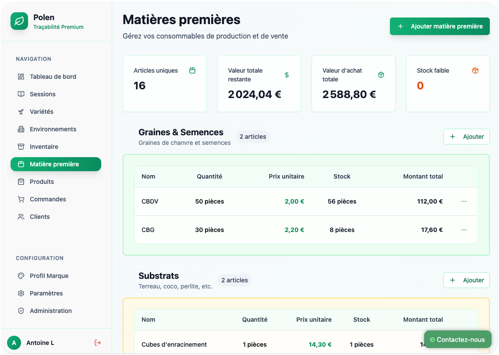Click the cube icon in Valeur d'achat totale

tap(381, 75)
